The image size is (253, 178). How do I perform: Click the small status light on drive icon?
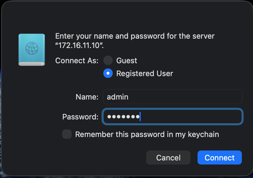point(42,64)
